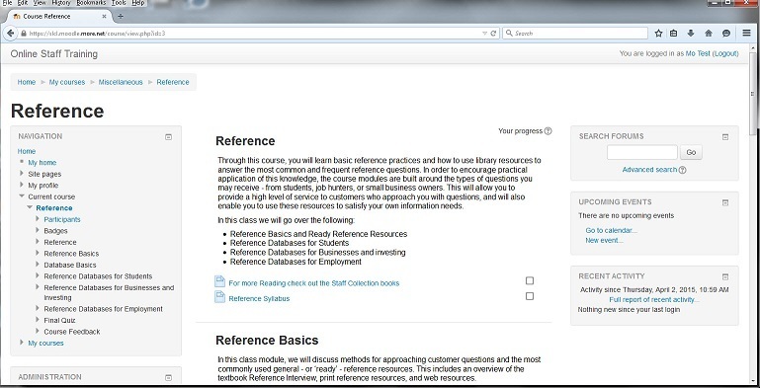Screen dimensions: 760x388
Task: Expand Site pages in navigation tree
Action: pyautogui.click(x=22, y=174)
